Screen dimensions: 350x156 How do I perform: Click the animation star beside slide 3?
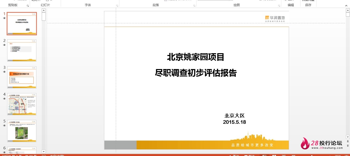pos(4,72)
